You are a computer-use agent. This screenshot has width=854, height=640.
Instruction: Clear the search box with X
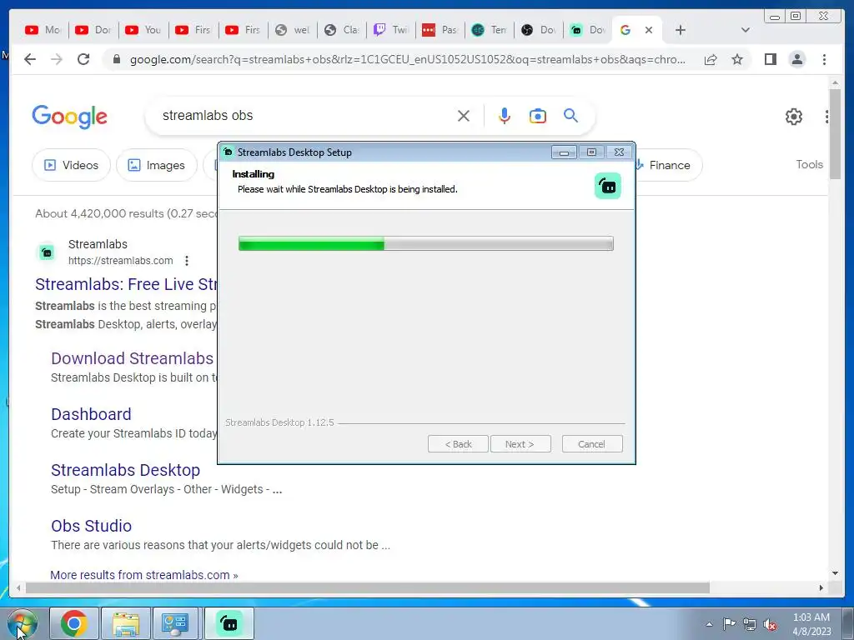(464, 116)
